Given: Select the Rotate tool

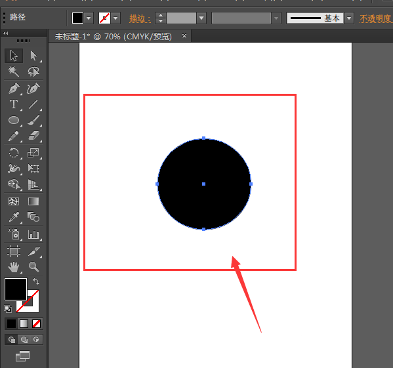Looking at the screenshot, I should (x=14, y=153).
